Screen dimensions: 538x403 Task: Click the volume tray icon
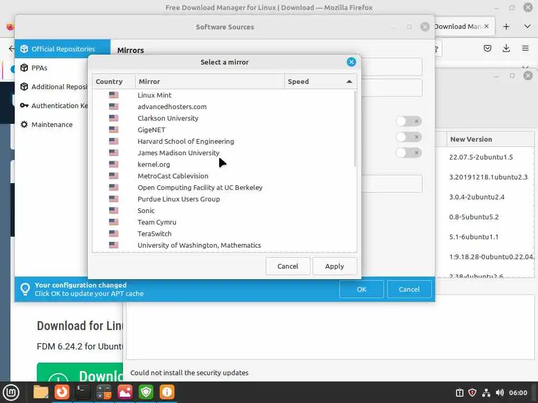click(500, 393)
